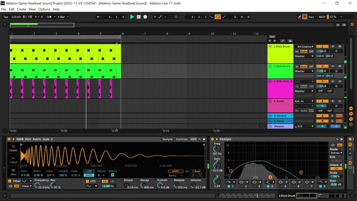Activate Punch-Out switch
The height and width of the screenshot is (201, 357).
click(224, 17)
